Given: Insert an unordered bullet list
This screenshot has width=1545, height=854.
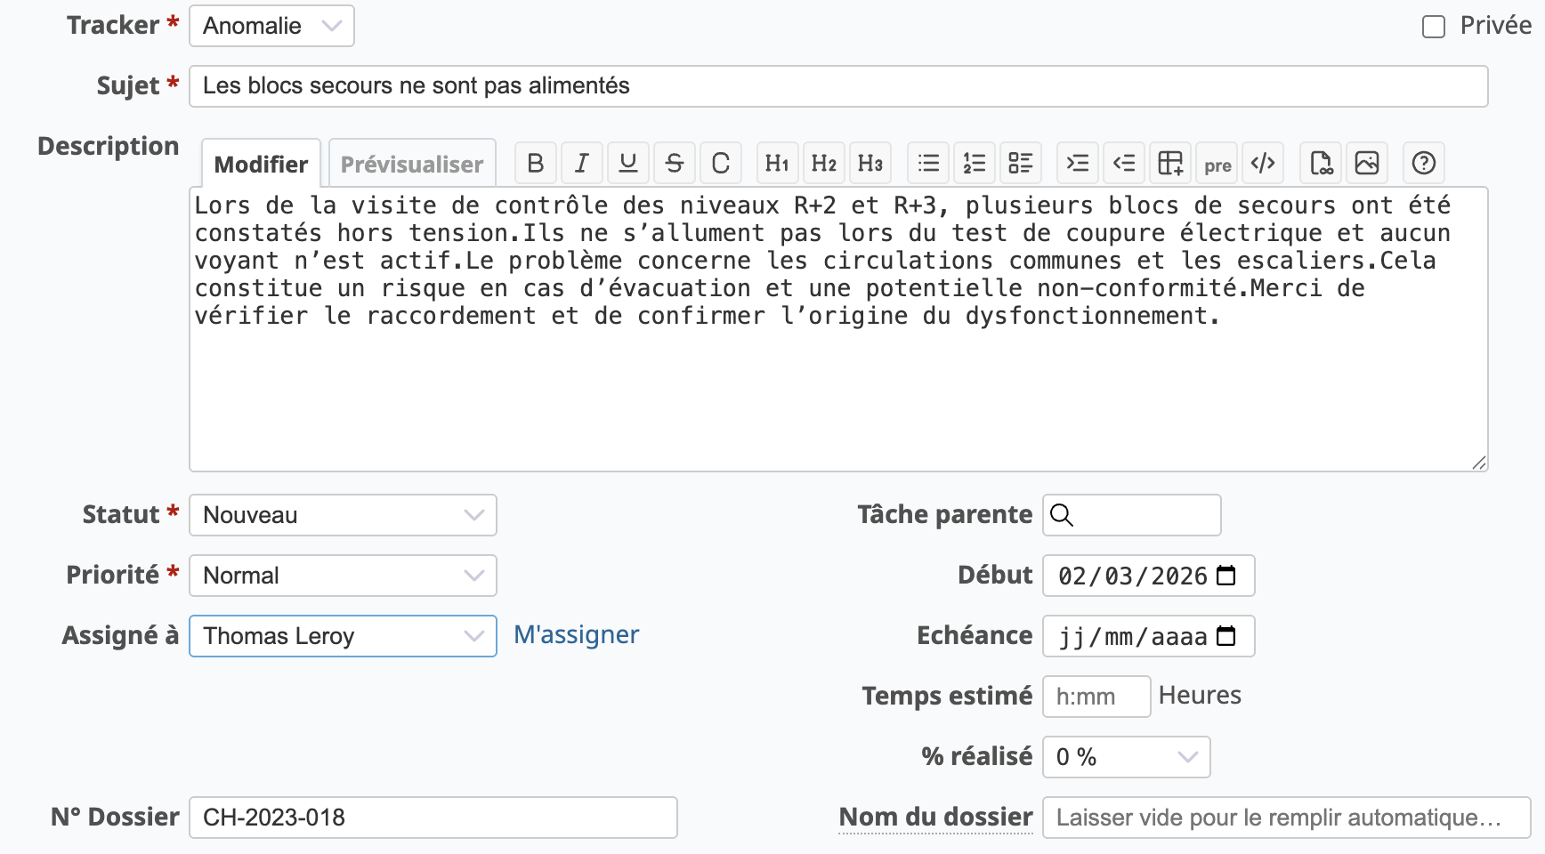Looking at the screenshot, I should [928, 164].
